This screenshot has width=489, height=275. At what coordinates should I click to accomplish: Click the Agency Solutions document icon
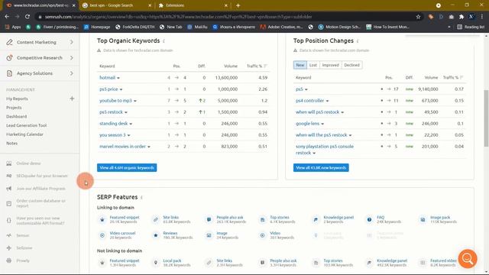pos(9,73)
